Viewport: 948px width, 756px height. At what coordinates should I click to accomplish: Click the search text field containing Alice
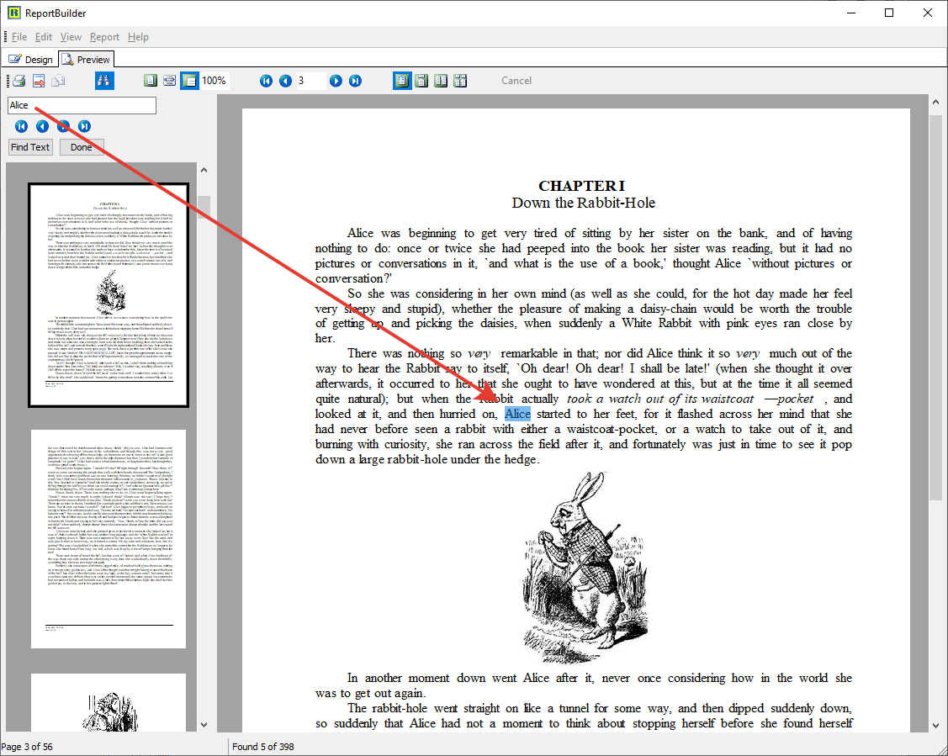pos(82,105)
